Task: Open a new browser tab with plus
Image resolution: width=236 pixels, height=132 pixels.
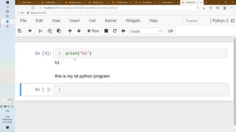Action: [x=206, y=3]
